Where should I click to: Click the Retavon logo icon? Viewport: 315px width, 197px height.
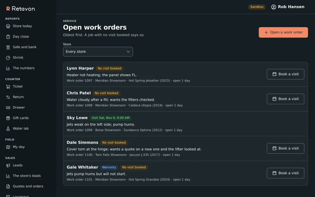pos(8,9)
